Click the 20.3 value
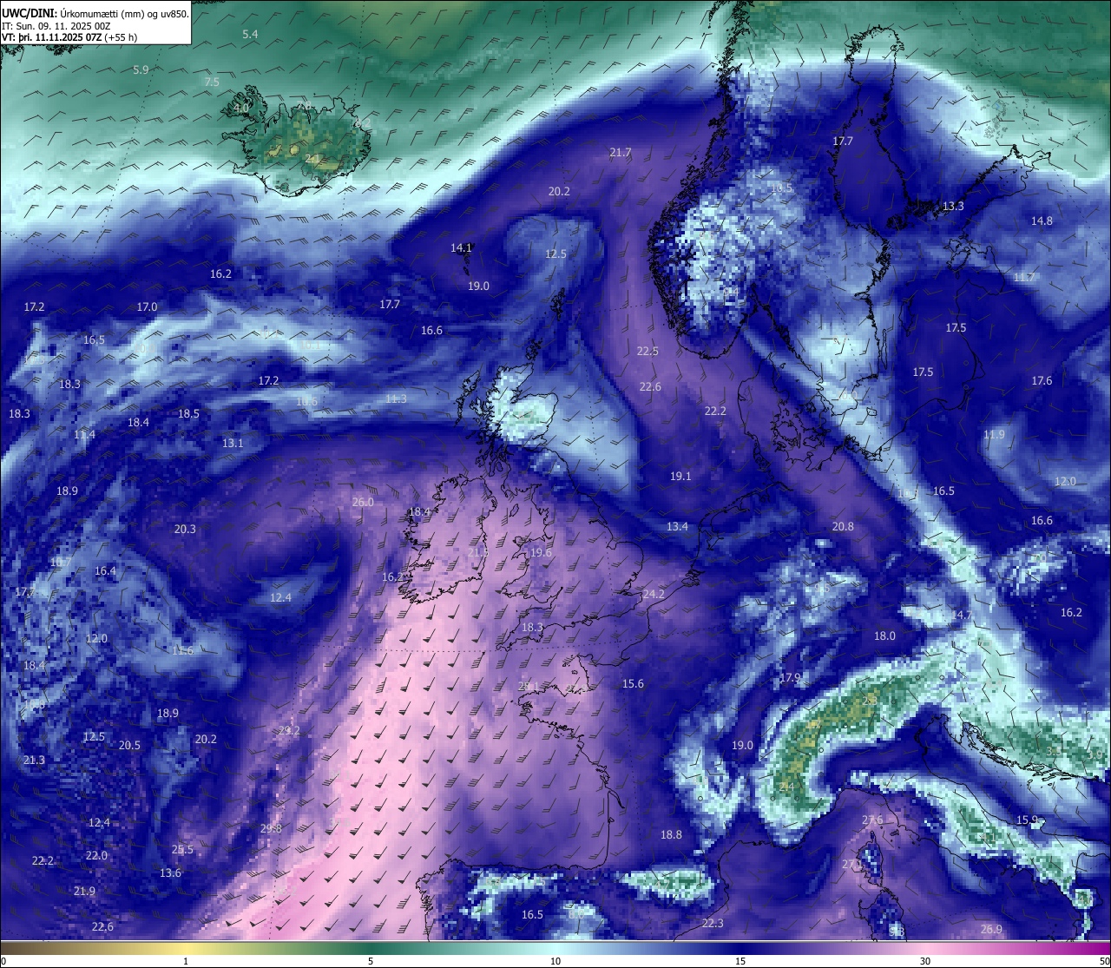1111x968 pixels. pos(185,529)
